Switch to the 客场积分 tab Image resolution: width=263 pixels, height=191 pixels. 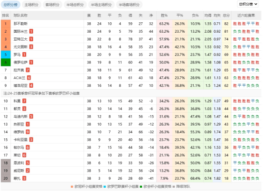52,5
